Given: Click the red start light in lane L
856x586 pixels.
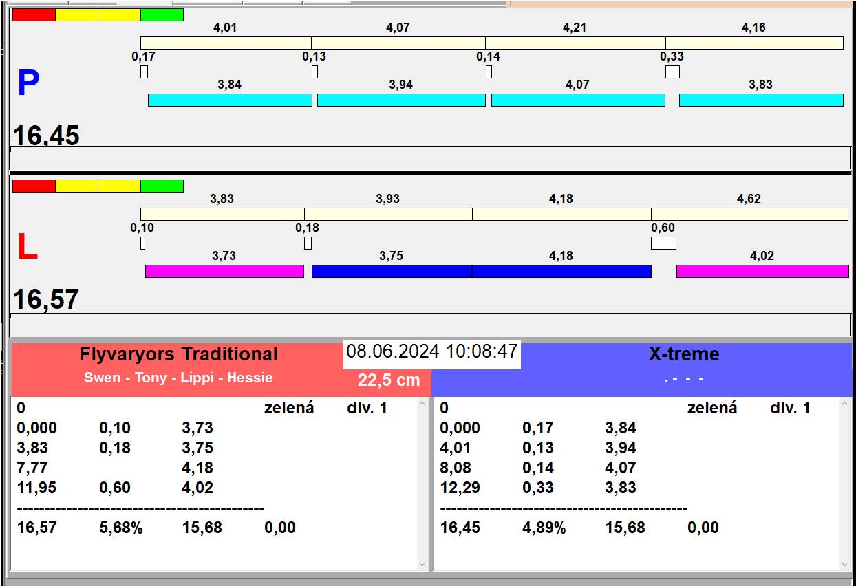Looking at the screenshot, I should tap(34, 186).
